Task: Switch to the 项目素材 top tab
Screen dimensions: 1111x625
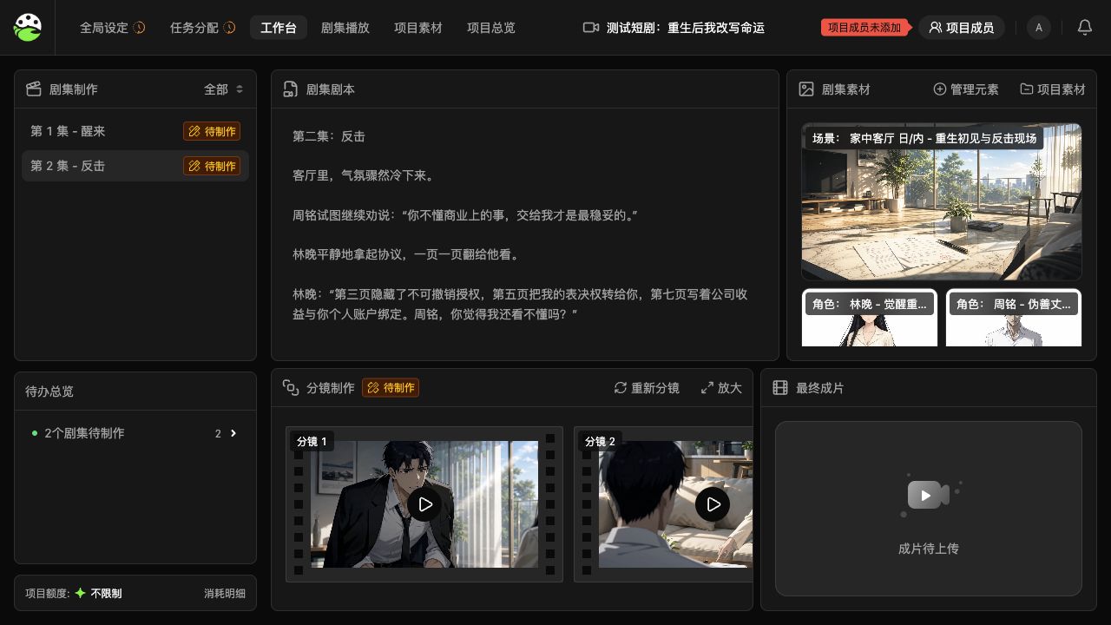Action: [x=418, y=28]
